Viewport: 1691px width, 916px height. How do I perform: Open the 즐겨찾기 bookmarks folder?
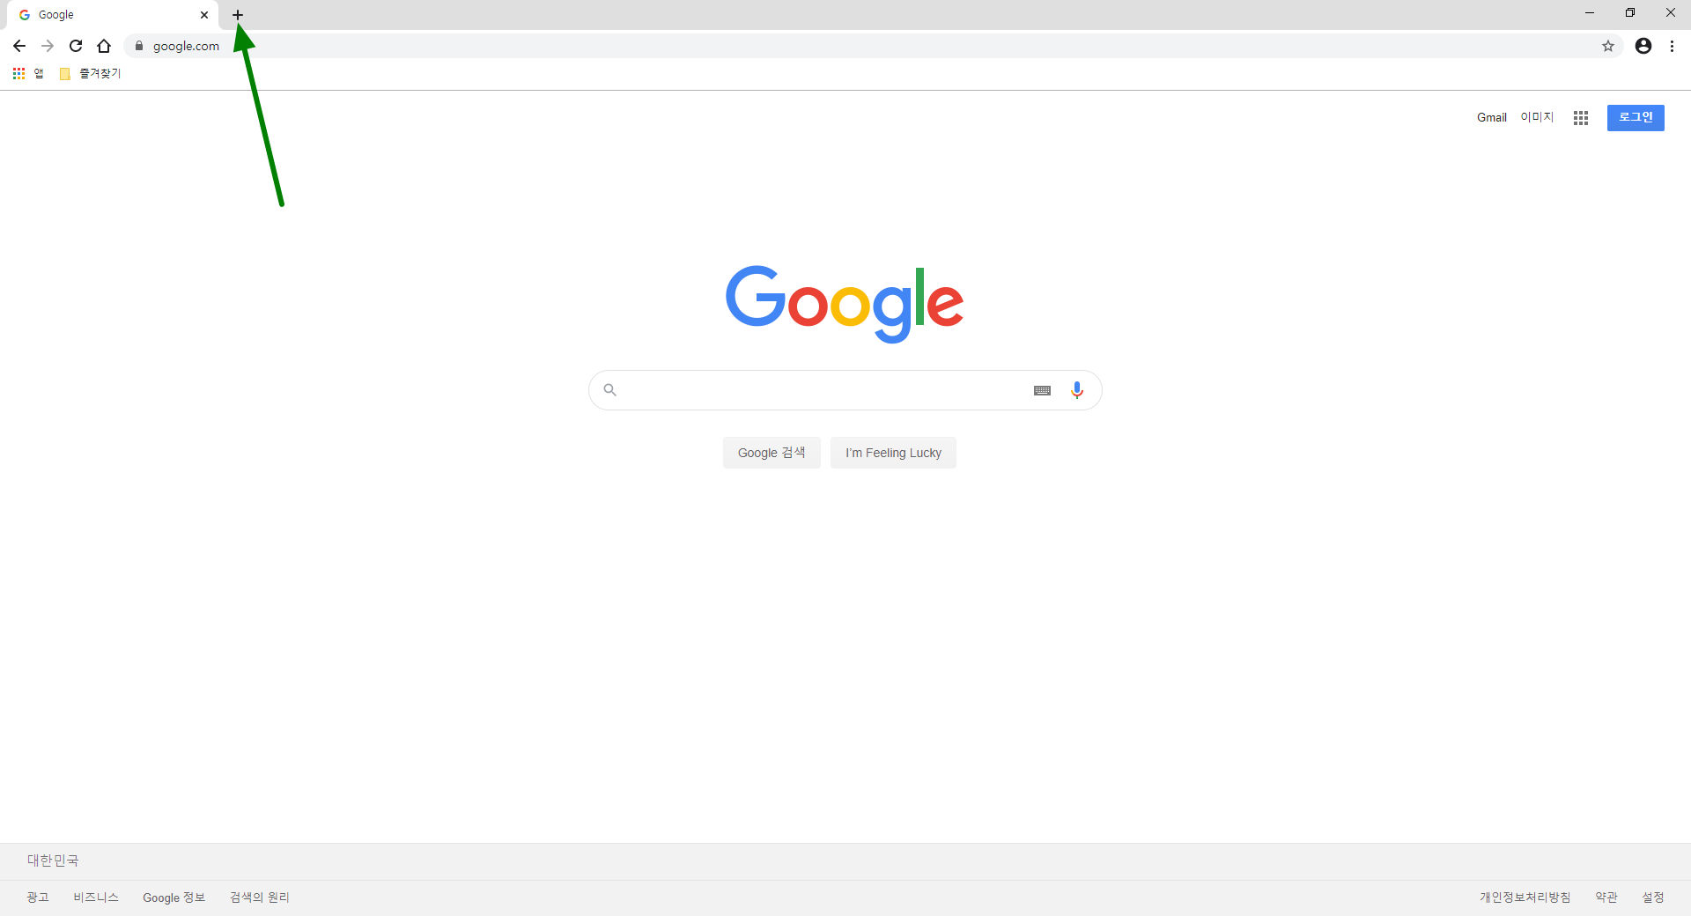pyautogui.click(x=90, y=74)
